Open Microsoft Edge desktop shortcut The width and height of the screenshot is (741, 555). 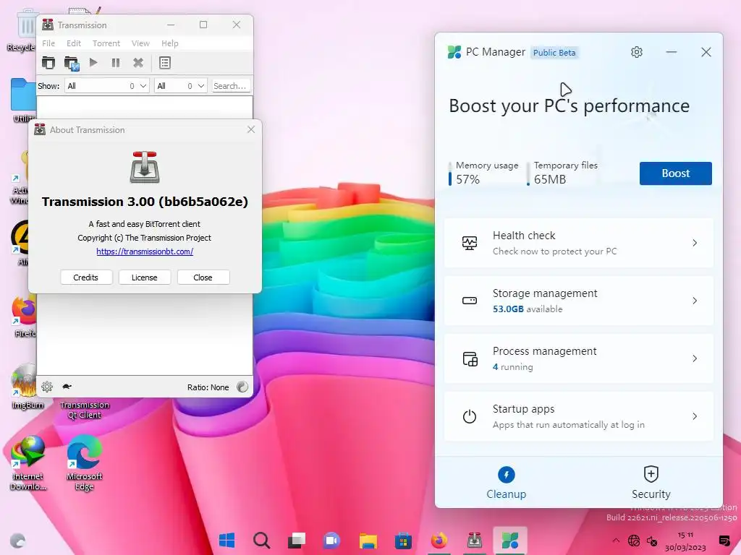[84, 462]
